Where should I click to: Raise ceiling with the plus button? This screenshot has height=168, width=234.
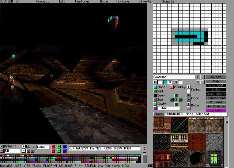[x=189, y=87]
